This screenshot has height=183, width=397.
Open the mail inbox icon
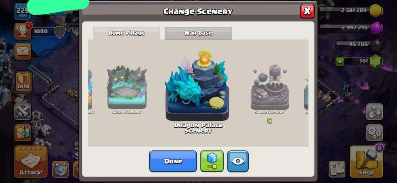click(x=23, y=51)
